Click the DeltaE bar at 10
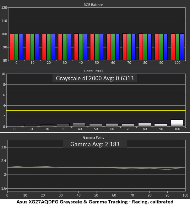The width and height of the screenshot is (190, 205). tap(30, 125)
